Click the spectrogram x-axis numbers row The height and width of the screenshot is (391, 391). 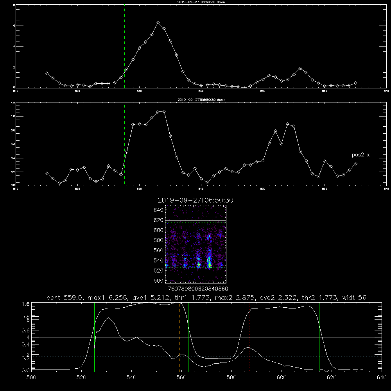pos(198,289)
